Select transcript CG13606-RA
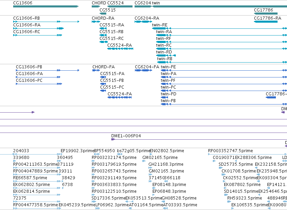Screen dimensions: 287x210 [x=27, y=25]
